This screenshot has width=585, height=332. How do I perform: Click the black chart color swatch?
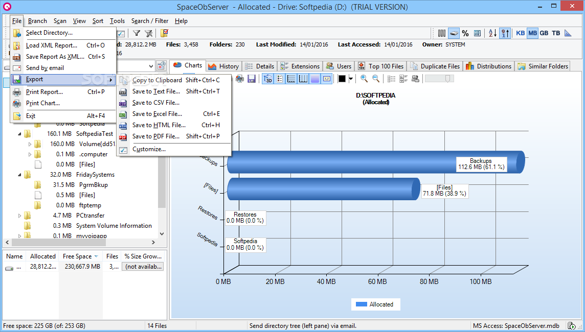coord(342,79)
